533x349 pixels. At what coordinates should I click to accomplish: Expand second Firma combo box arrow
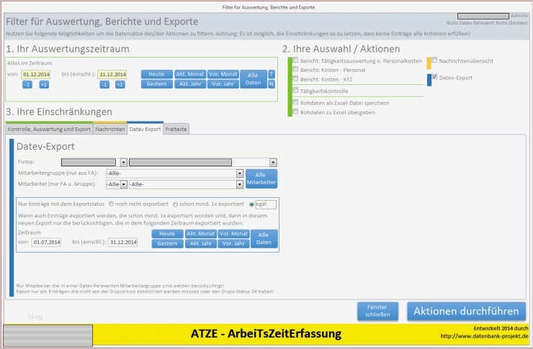coord(273,163)
